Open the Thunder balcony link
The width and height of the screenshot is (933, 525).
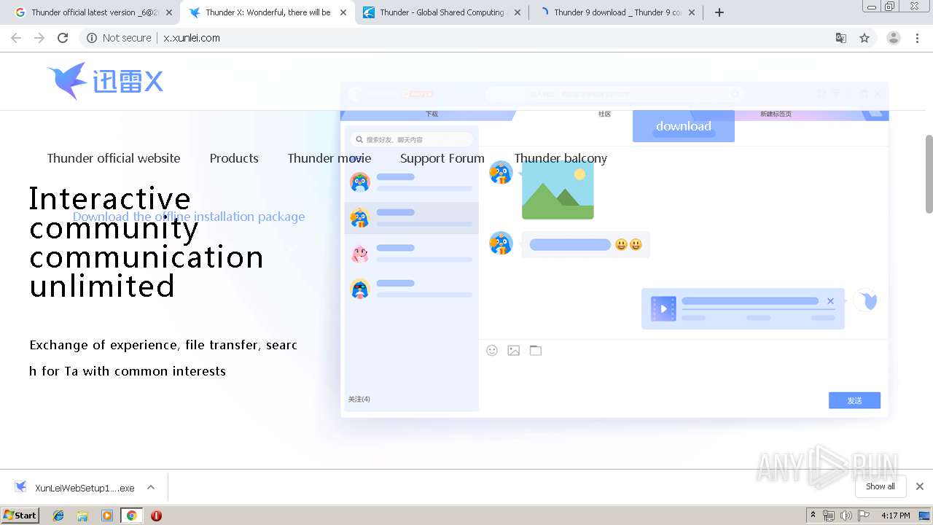click(561, 158)
